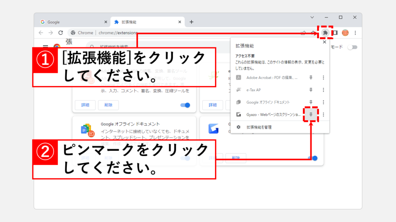Pin Google オフライン ドキュメント extension
Viewport: 396px width, 222px height.
(x=311, y=102)
